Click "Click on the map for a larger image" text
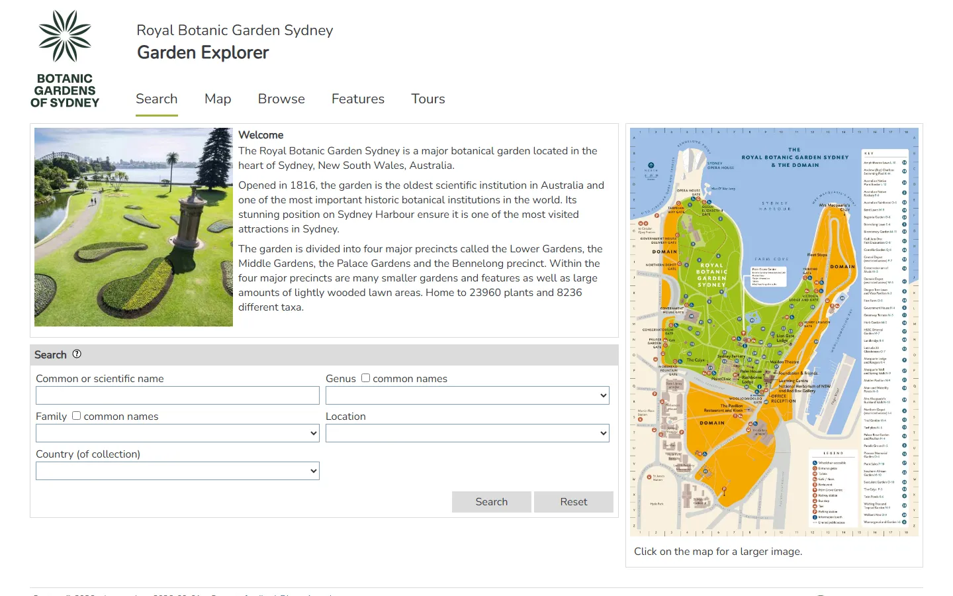This screenshot has width=953, height=596. (718, 552)
